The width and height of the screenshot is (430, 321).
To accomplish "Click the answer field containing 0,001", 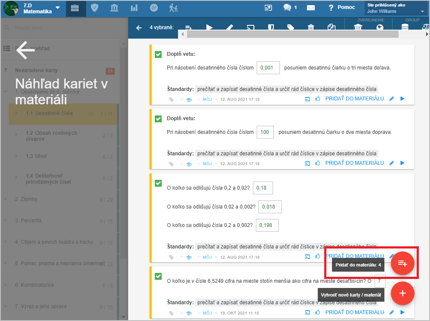I will coord(268,68).
